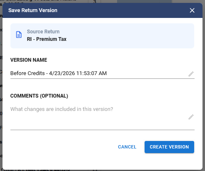Close the Save Return Version dialog

(192, 10)
